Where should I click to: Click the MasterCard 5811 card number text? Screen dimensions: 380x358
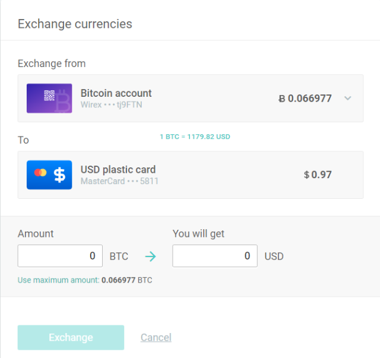pos(119,181)
